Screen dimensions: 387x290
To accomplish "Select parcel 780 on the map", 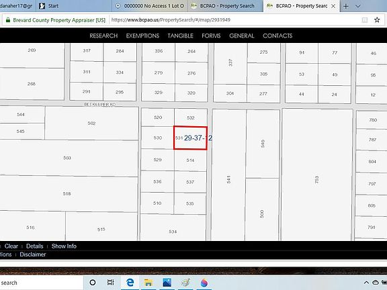I will click(x=372, y=120).
